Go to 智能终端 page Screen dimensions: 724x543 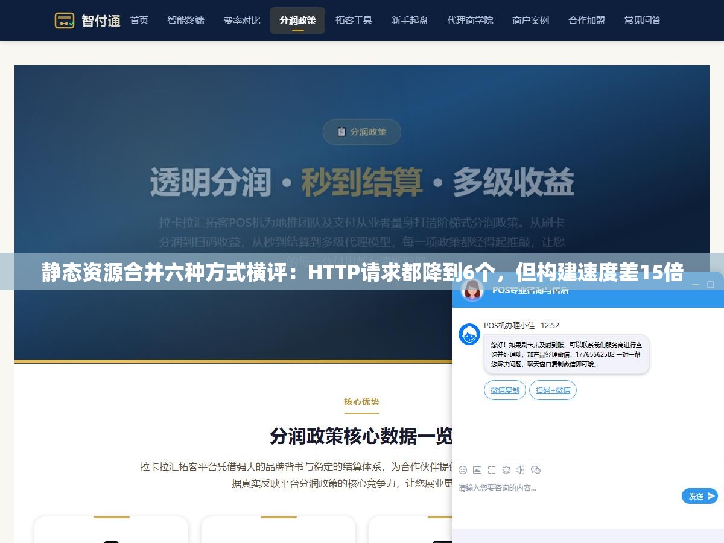click(186, 21)
